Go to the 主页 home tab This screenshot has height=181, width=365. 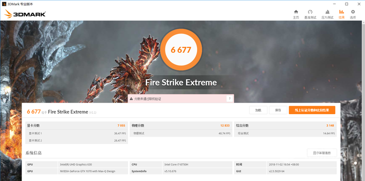point(296,14)
